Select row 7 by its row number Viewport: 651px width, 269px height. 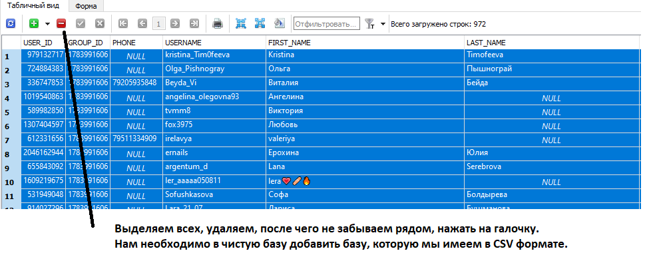7,139
